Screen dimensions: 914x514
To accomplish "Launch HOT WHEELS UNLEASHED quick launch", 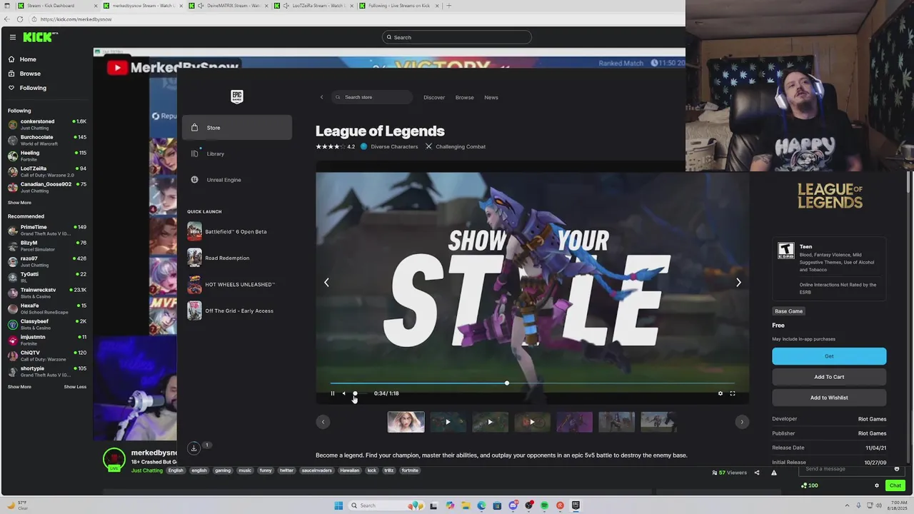I will [x=237, y=284].
